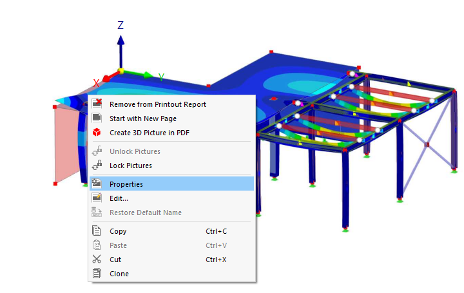The image size is (464, 293).
Task: Click the yellow coordinate origin point
Action: pos(121,71)
